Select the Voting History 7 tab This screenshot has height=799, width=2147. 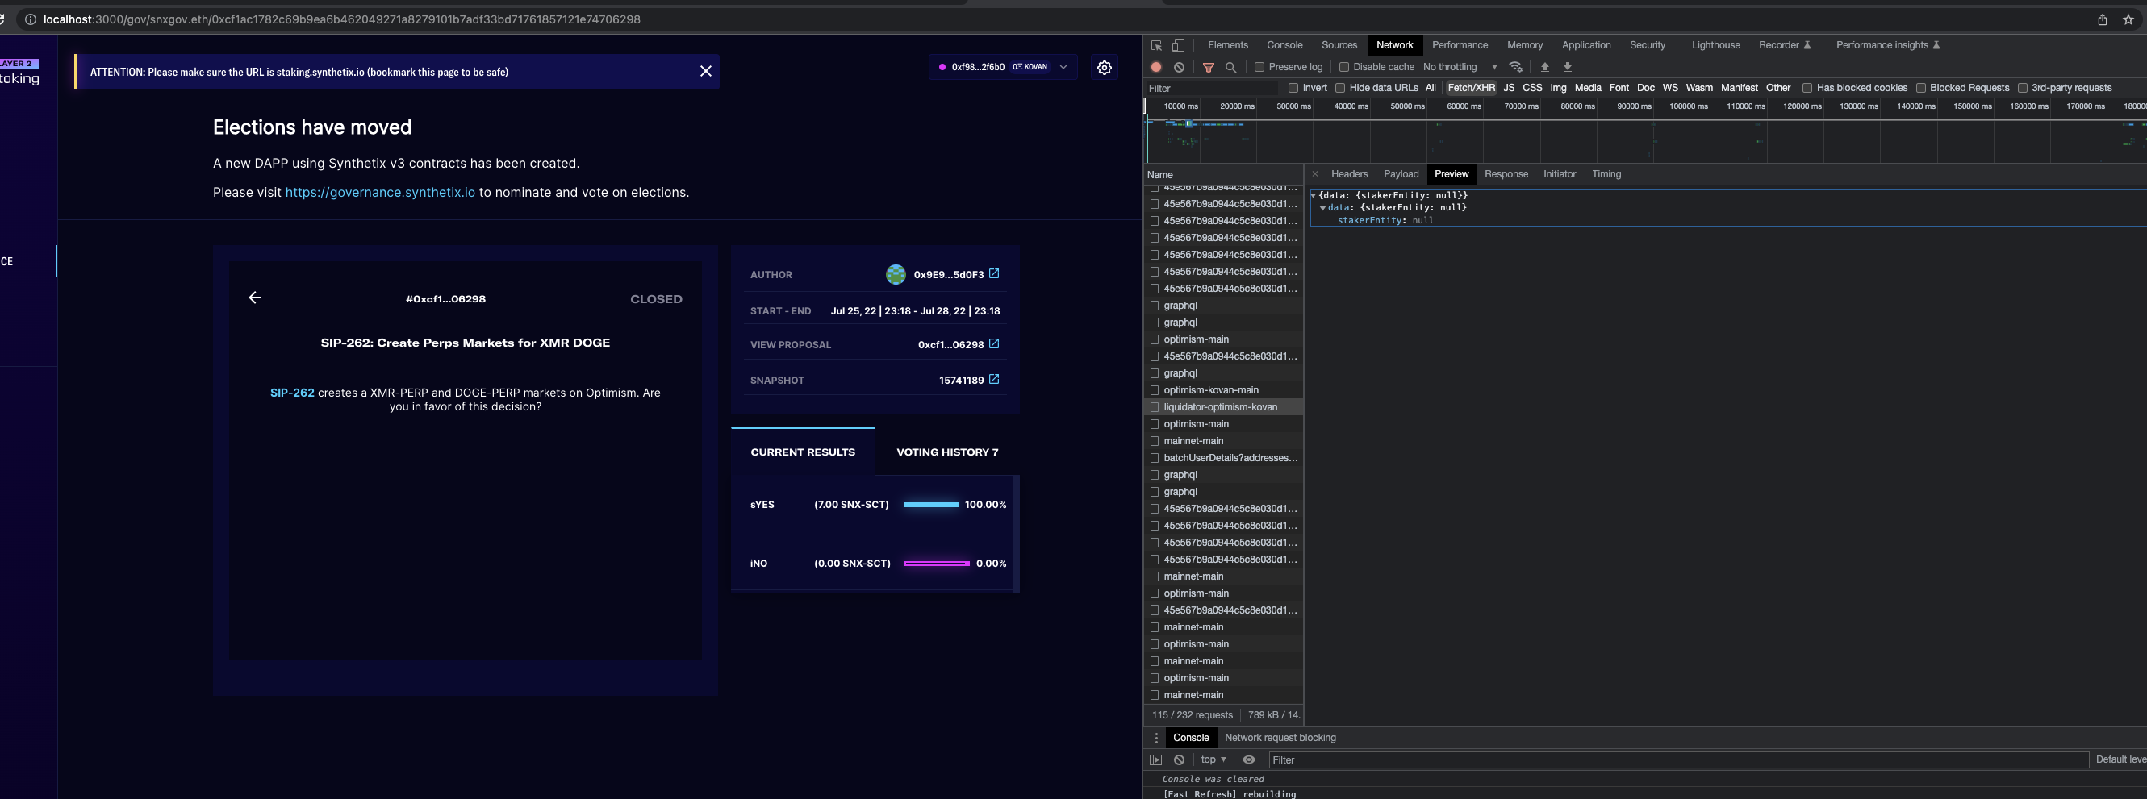(946, 452)
